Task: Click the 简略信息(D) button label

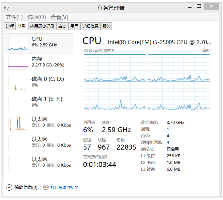Action: click(x=26, y=188)
